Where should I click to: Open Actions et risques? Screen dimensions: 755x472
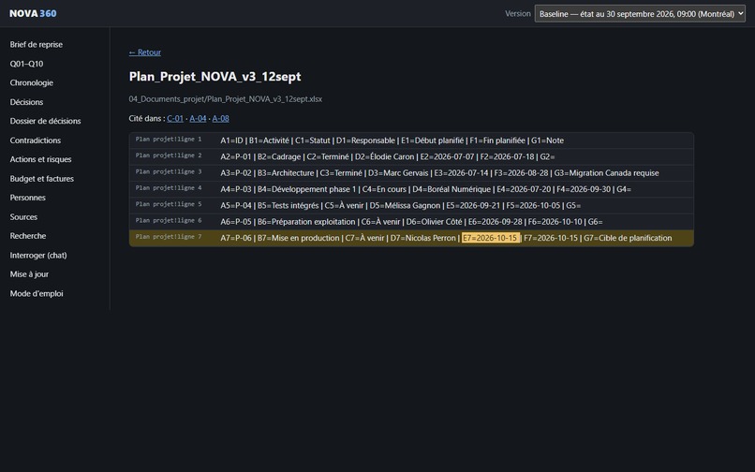point(40,159)
